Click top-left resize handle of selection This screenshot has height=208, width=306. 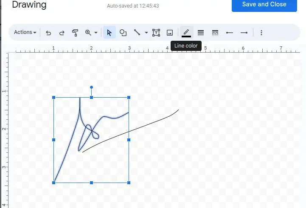click(x=53, y=97)
